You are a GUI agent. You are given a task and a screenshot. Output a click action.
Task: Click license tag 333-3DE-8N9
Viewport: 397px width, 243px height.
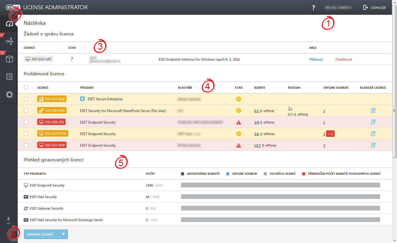coord(52,99)
